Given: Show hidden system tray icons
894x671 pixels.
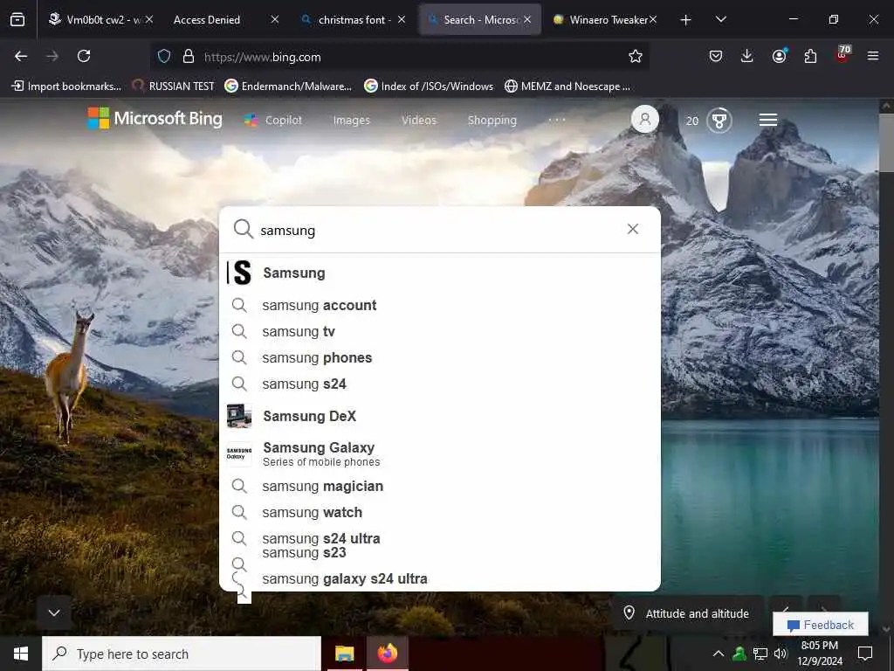Looking at the screenshot, I should coord(719,654).
